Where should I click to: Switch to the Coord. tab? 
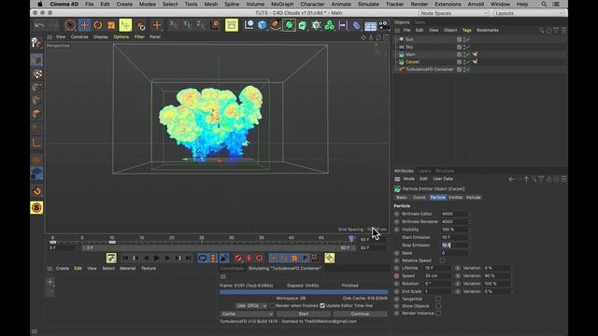[x=420, y=197]
